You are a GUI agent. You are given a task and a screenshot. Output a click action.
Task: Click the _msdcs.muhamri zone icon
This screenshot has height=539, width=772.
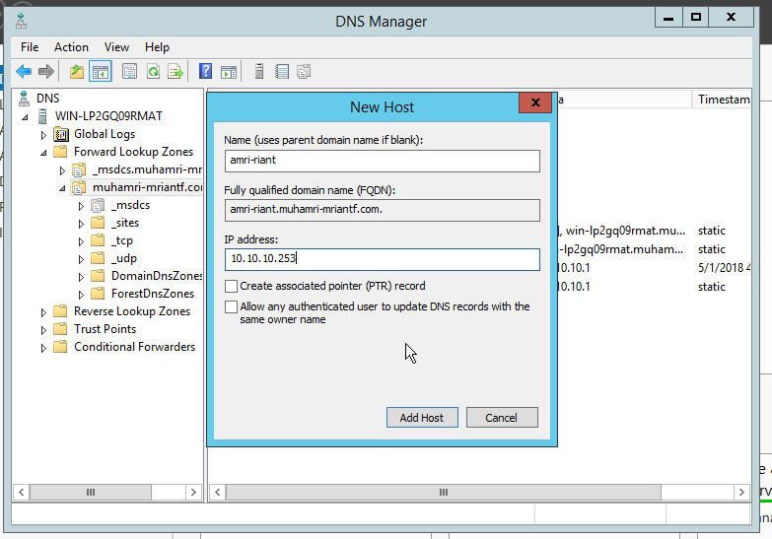(x=79, y=169)
